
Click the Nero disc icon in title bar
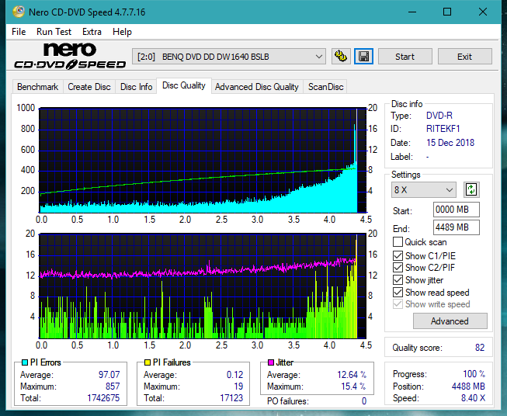(19, 12)
